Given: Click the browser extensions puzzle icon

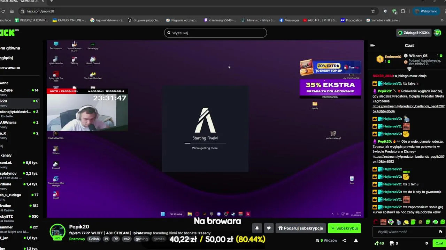Looking at the screenshot, I should point(403,11).
